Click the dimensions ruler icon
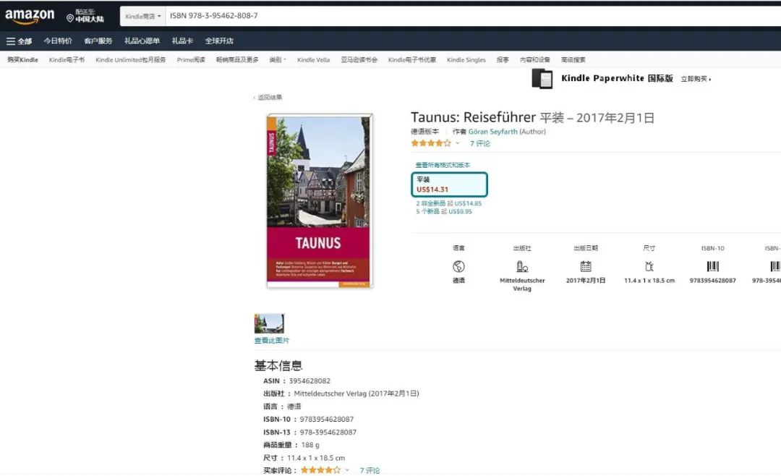Screen dimensions: 781x476 pyautogui.click(x=649, y=267)
